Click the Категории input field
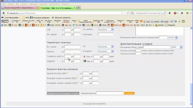Viewport: 193px width, 108px height. click(106, 34)
